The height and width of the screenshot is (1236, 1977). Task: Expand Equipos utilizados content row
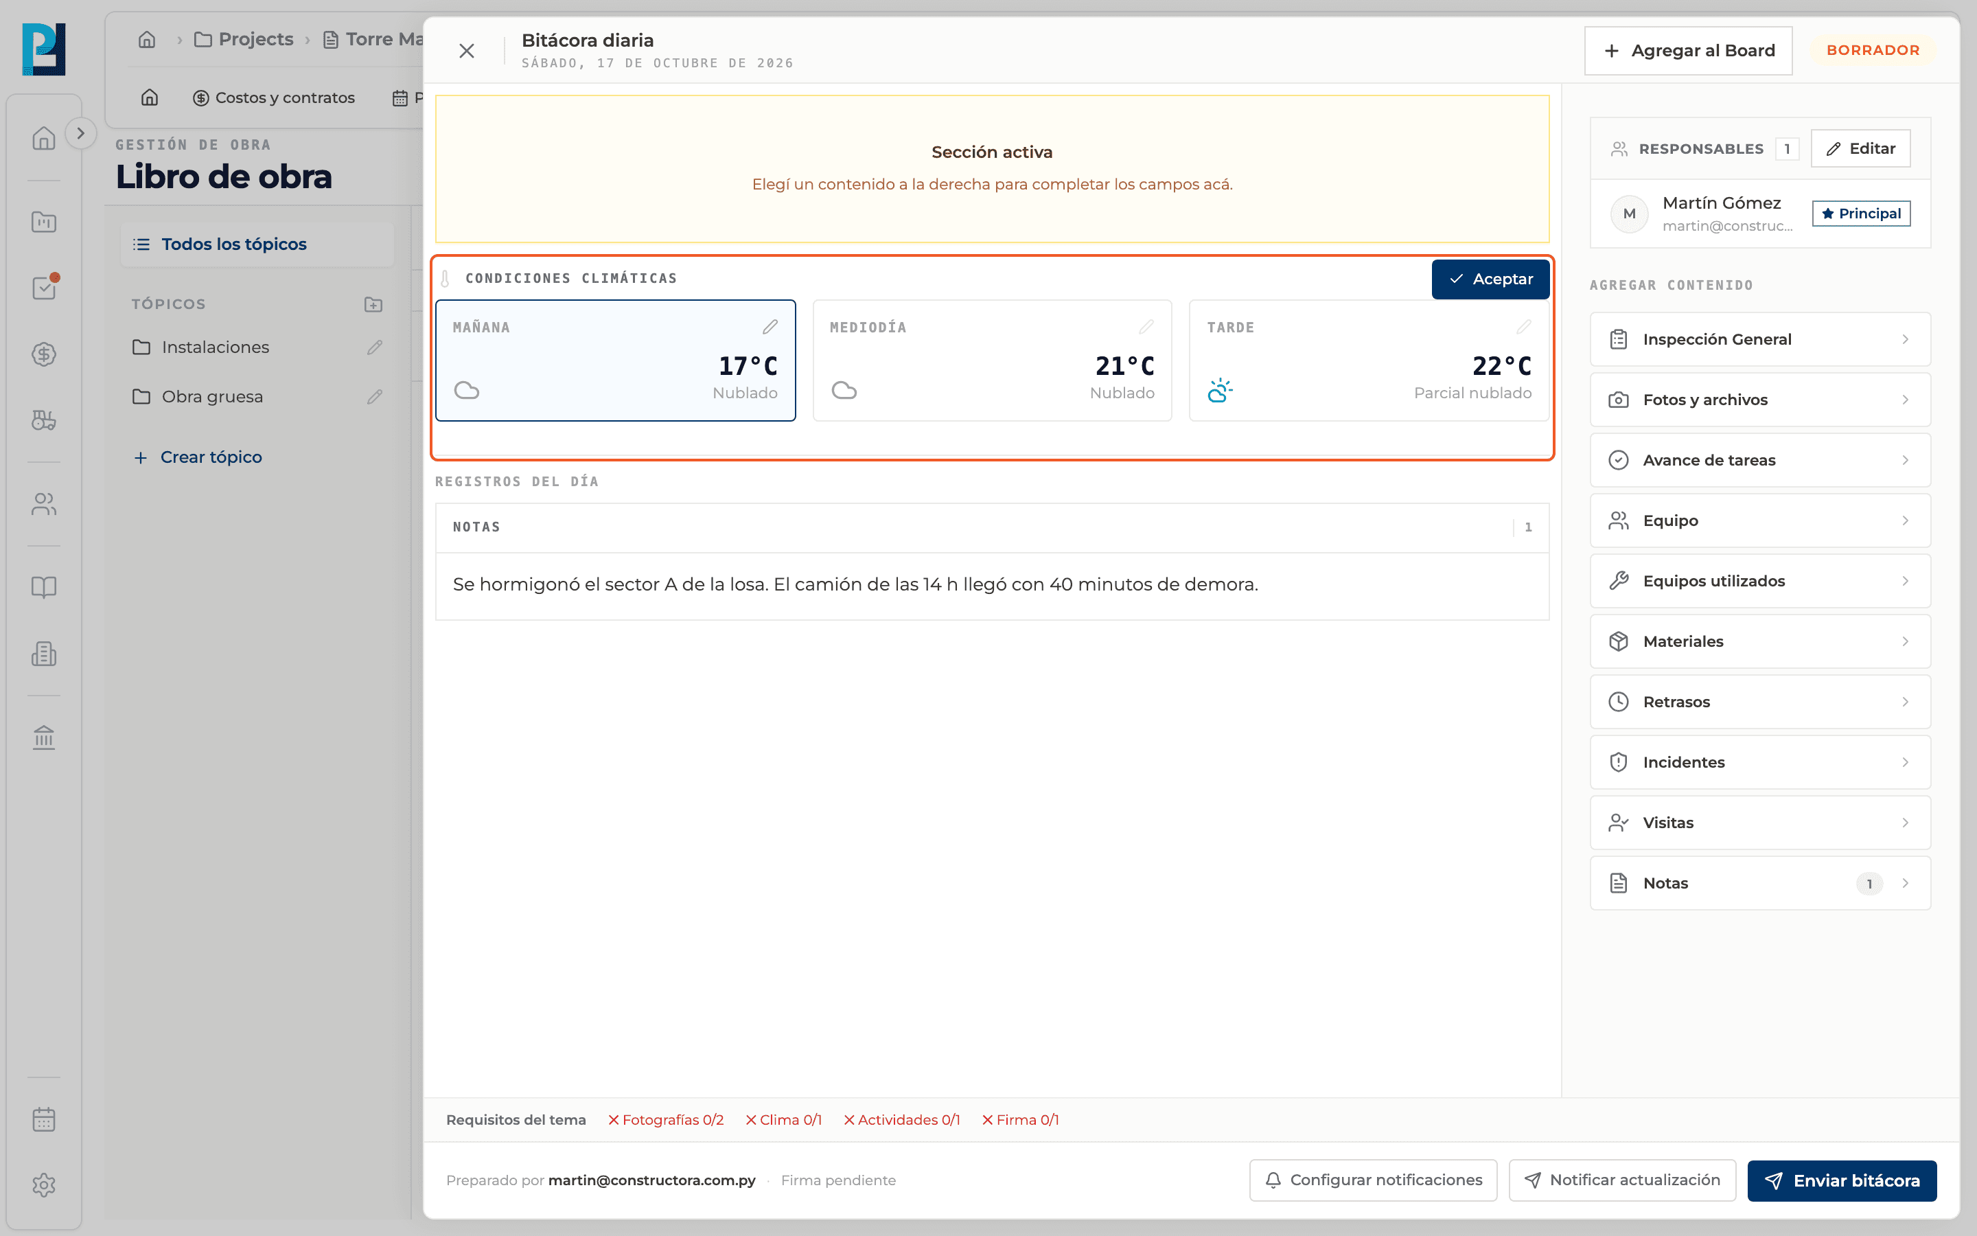click(1761, 581)
